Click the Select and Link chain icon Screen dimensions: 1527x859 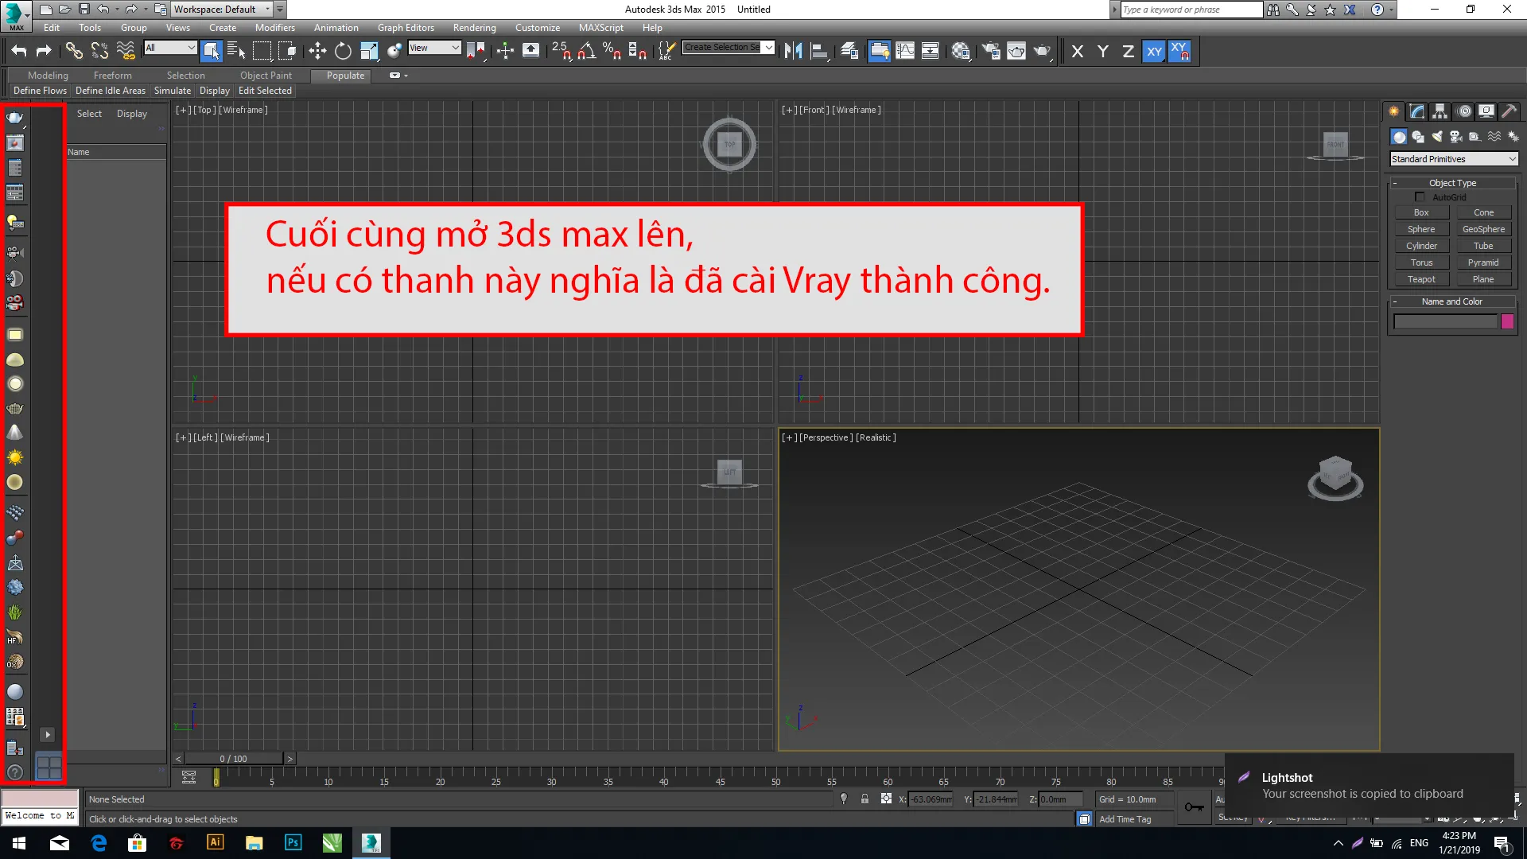point(74,51)
